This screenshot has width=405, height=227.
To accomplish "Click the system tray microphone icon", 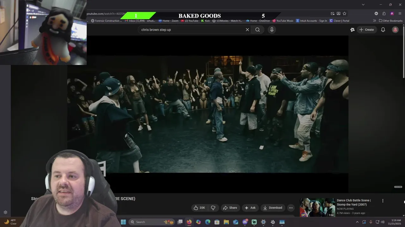I will tap(371, 222).
